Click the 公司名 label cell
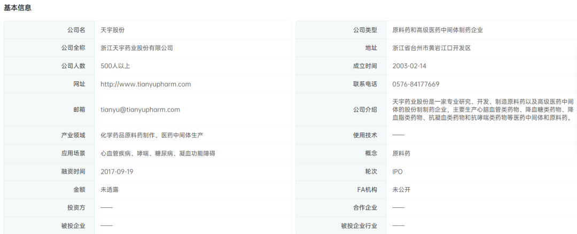The height and width of the screenshot is (234, 577). (49, 30)
